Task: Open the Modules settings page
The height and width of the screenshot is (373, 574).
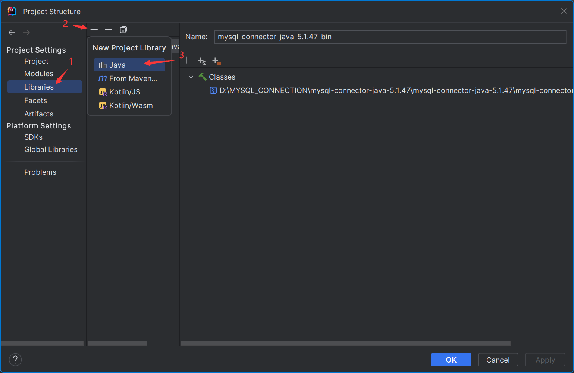Action: coord(39,74)
